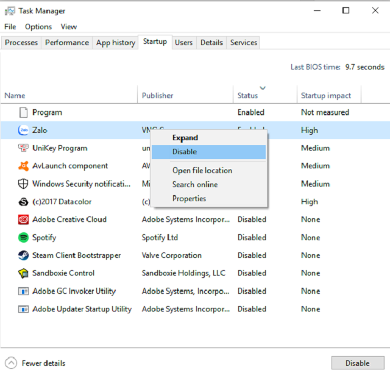The height and width of the screenshot is (378, 390).
Task: Choose Disable in the context menu
Action: tap(208, 152)
